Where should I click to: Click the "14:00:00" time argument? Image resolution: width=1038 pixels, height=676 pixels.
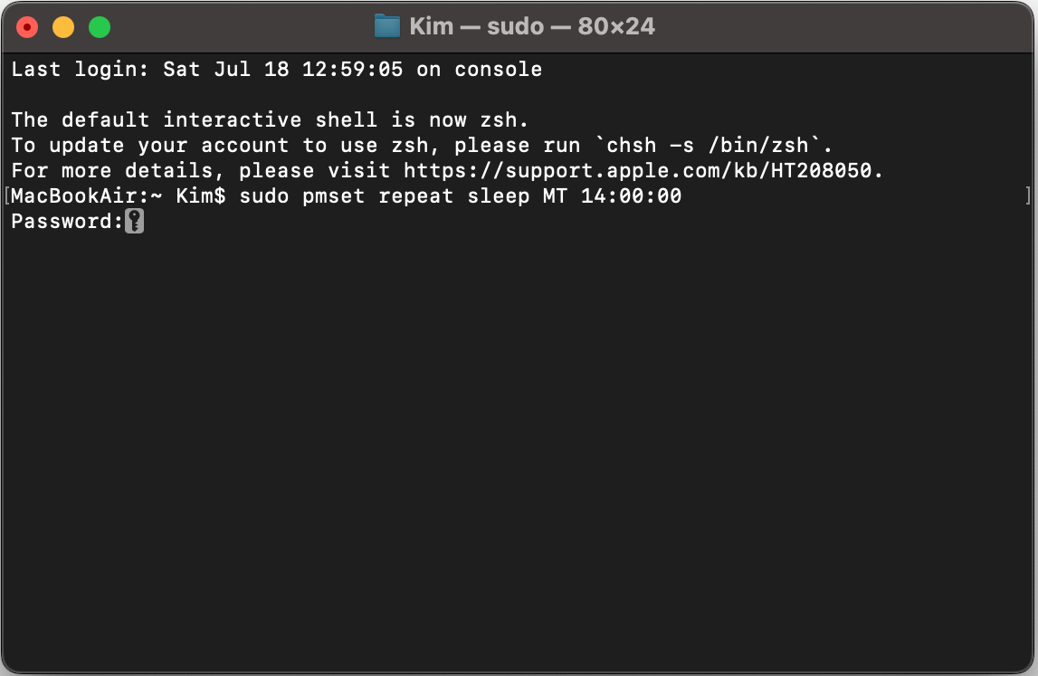(632, 196)
